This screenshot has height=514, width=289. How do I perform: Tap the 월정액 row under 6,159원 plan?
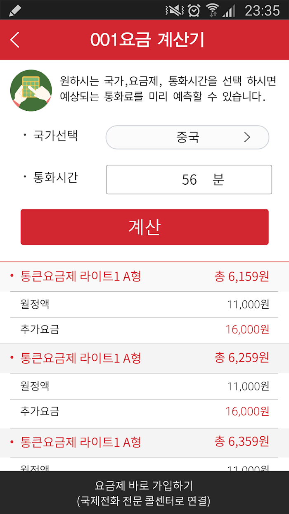[144, 305]
